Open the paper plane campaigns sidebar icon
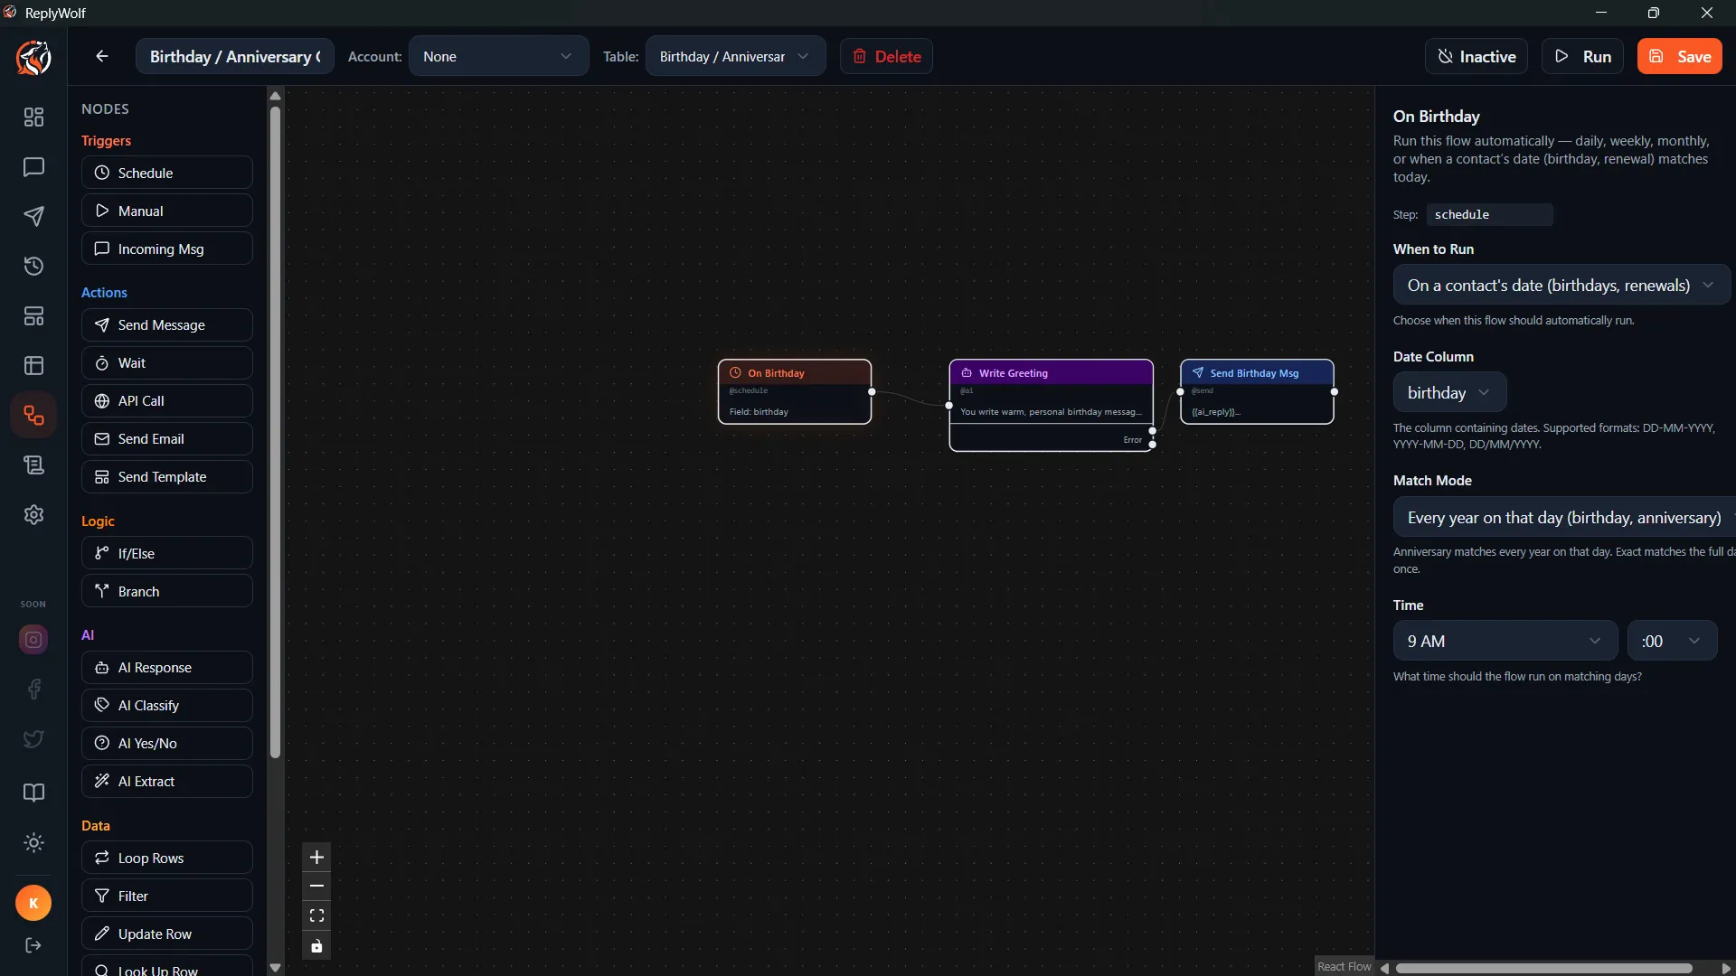 click(33, 217)
